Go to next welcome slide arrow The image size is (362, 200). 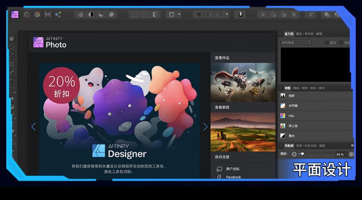tap(205, 127)
